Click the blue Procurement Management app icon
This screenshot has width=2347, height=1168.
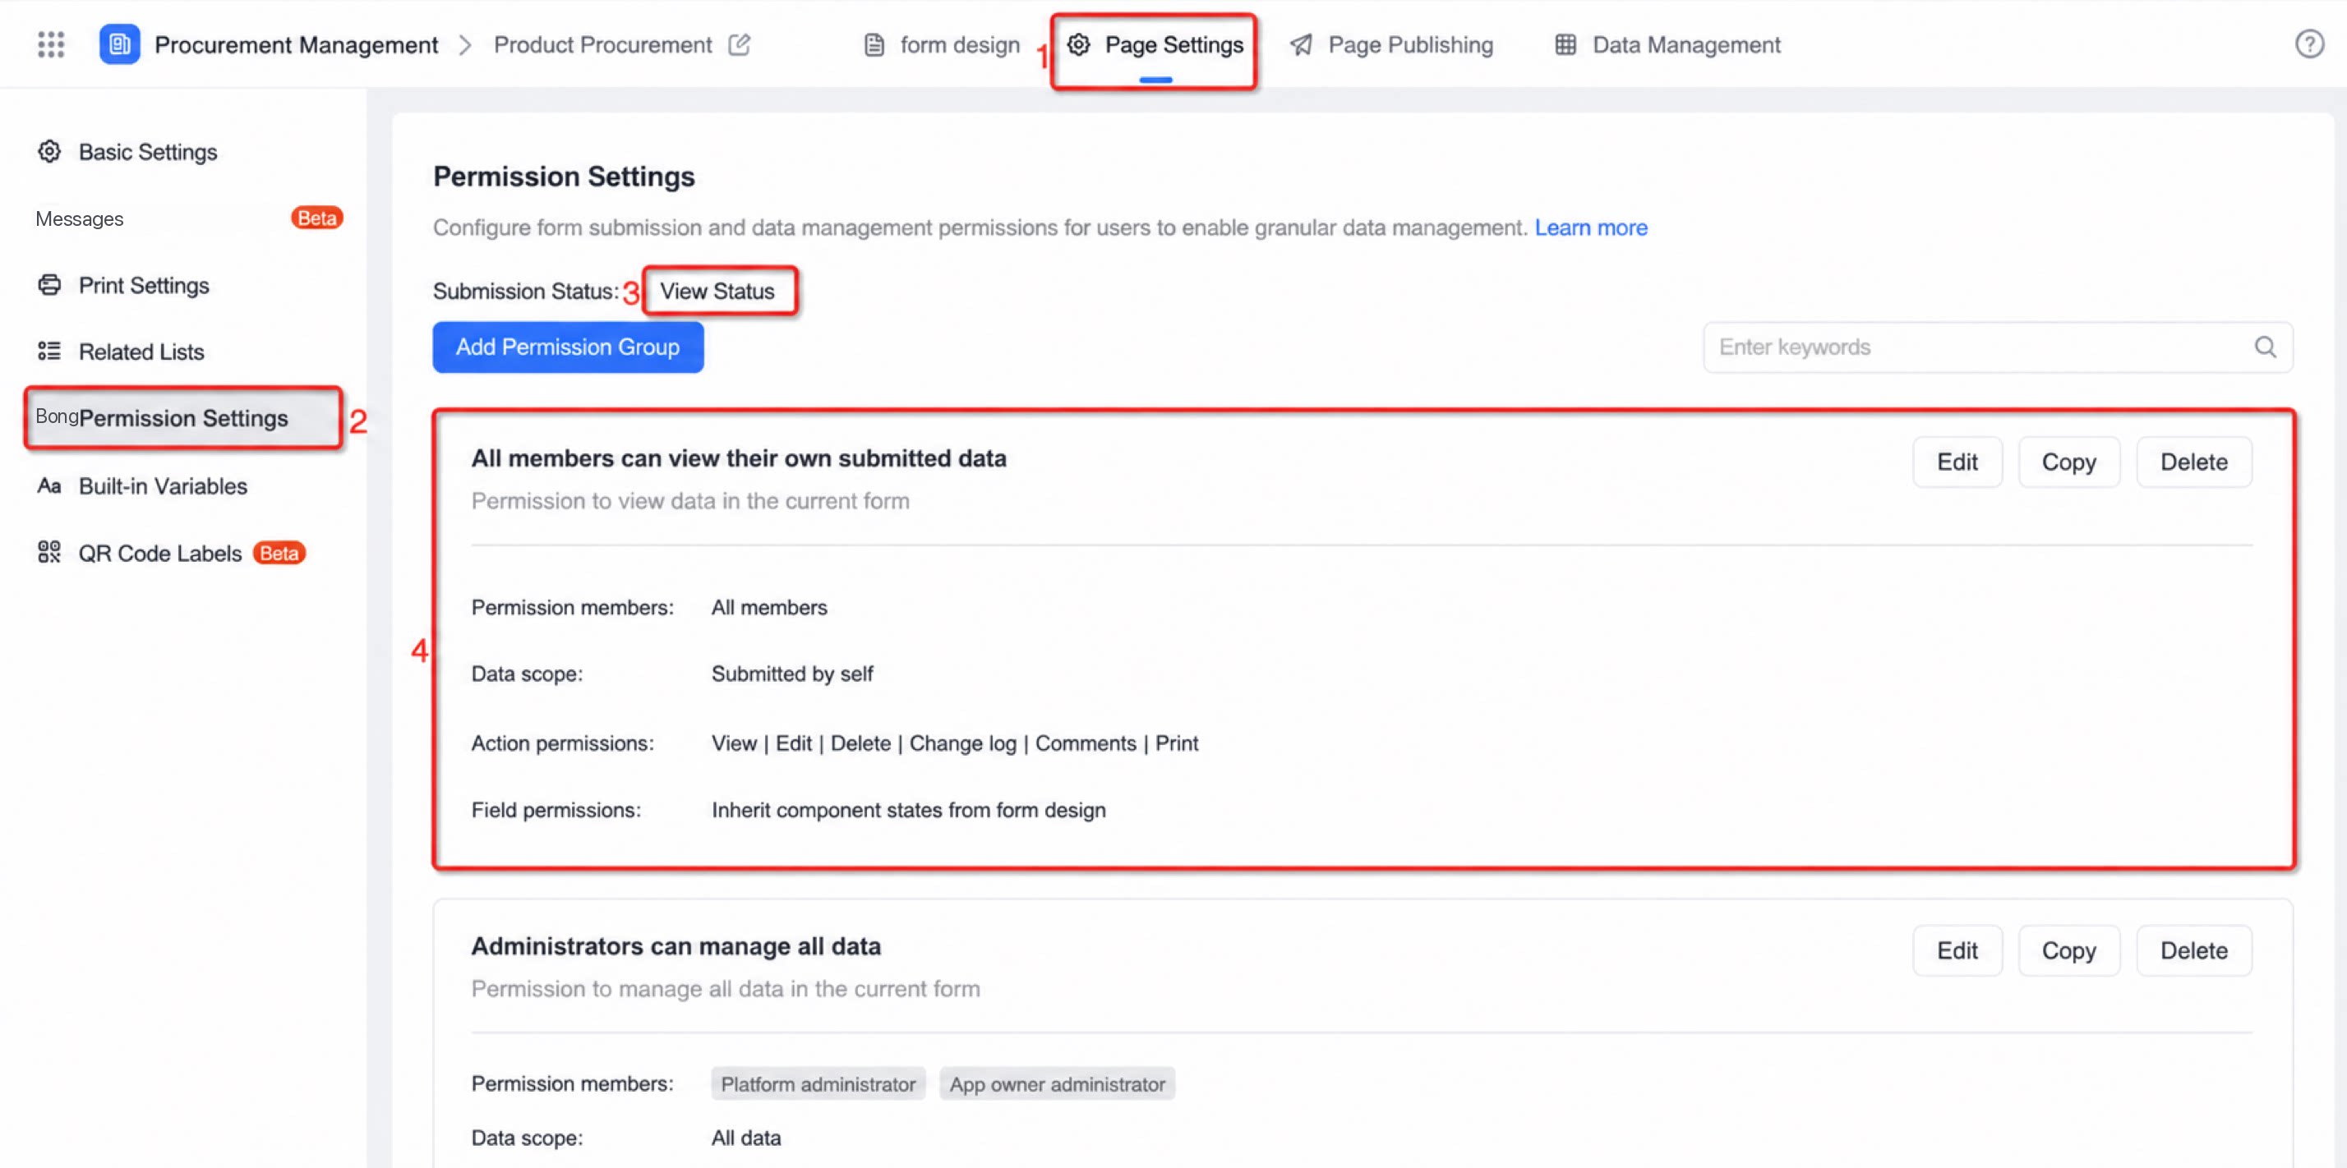click(119, 44)
